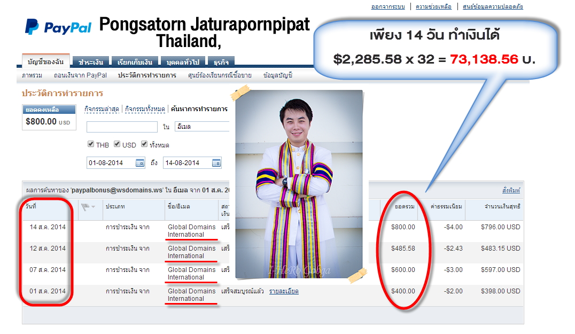The image size is (575, 334).
Task: Toggle the THB currency checkbox
Action: coord(90,144)
